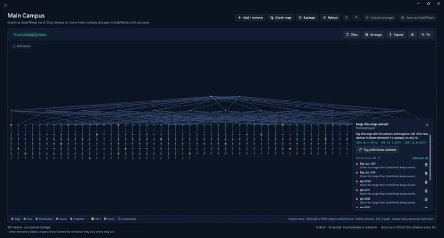Open the Export options

click(396, 35)
